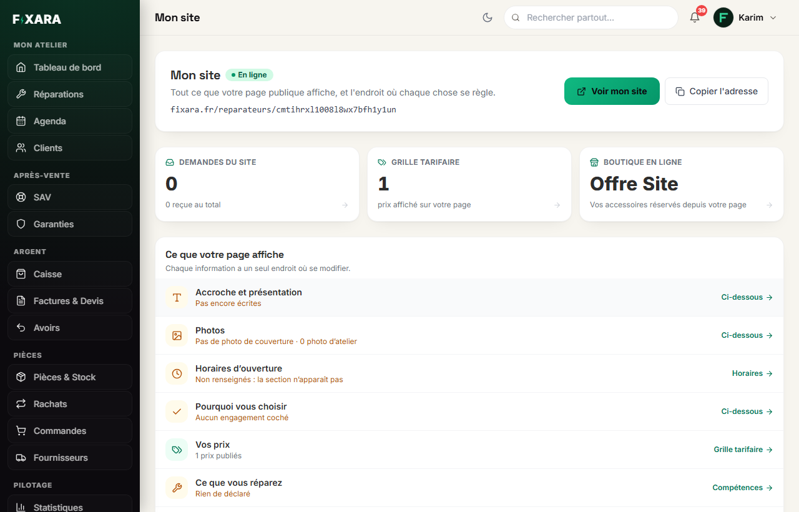Click the Clients people icon
The height and width of the screenshot is (512, 799).
[x=21, y=148]
